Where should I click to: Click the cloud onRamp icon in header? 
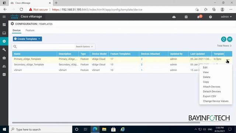tap(174, 17)
